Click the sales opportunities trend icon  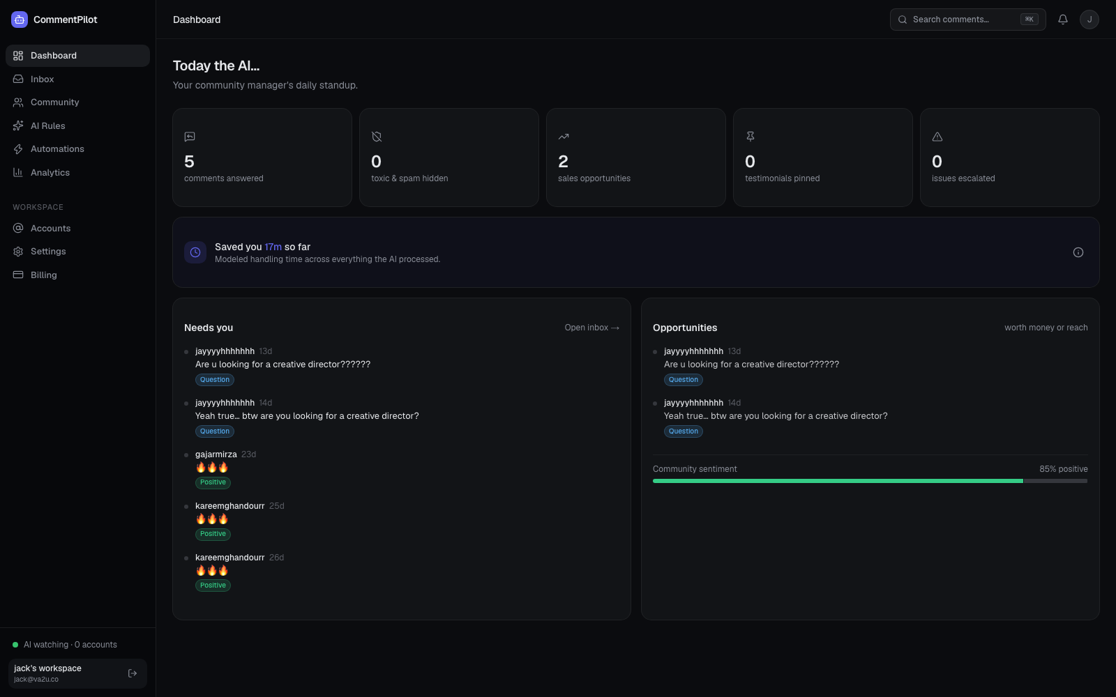pyautogui.click(x=564, y=137)
